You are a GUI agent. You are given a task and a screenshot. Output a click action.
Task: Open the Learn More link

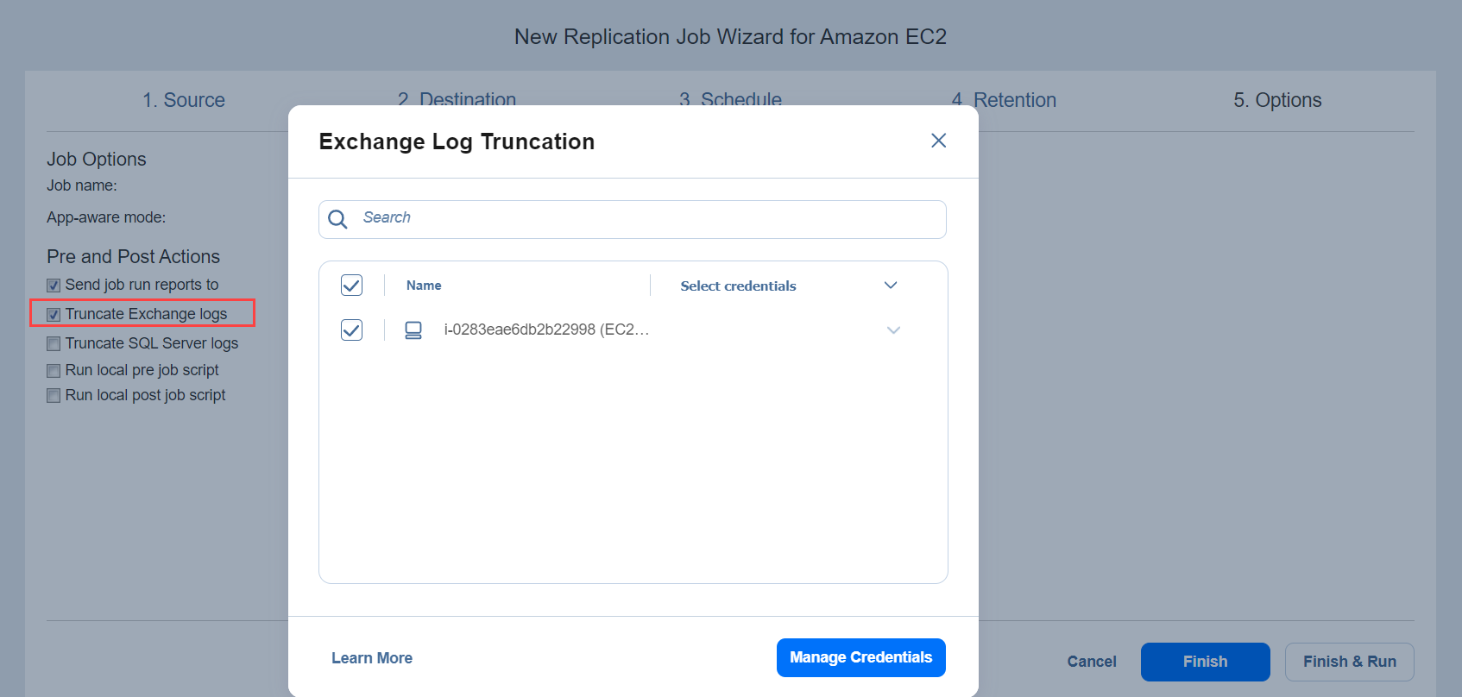coord(372,658)
